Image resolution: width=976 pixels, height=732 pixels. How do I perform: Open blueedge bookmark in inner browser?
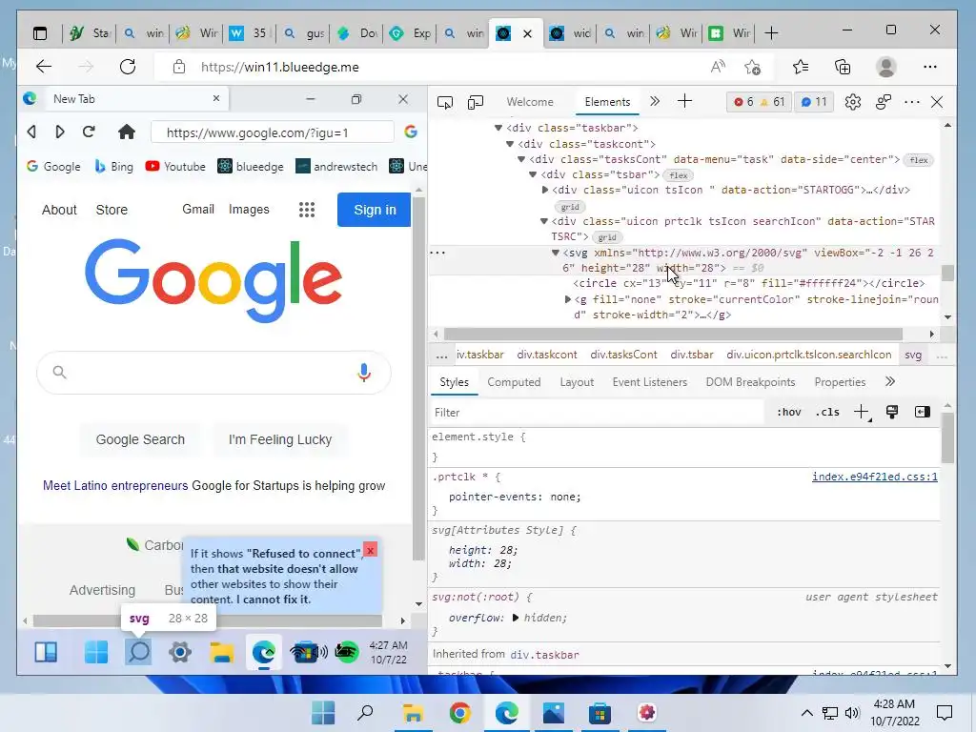click(x=251, y=167)
